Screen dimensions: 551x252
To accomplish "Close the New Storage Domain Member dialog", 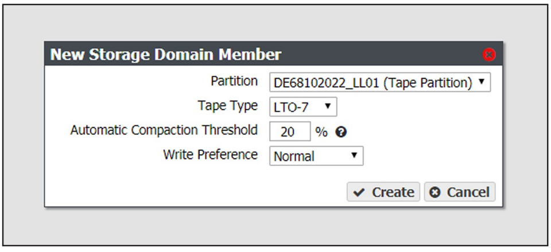I will [x=488, y=55].
